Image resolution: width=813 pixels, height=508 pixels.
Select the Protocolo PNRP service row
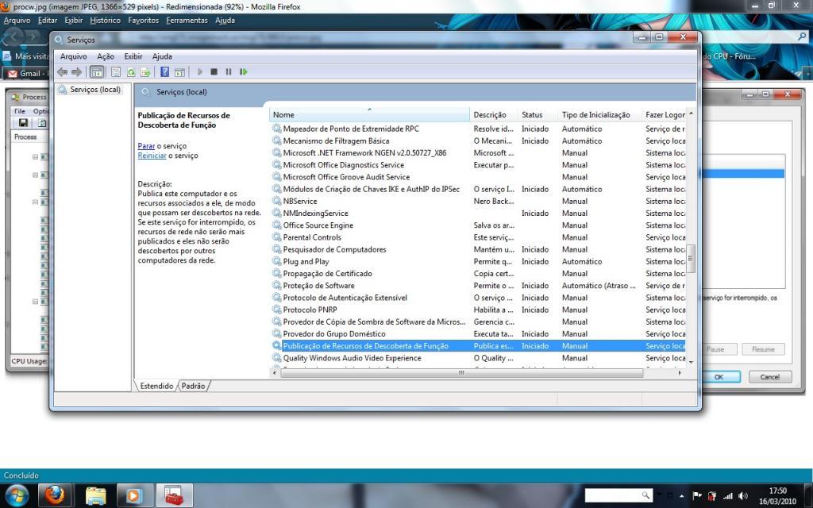477,310
